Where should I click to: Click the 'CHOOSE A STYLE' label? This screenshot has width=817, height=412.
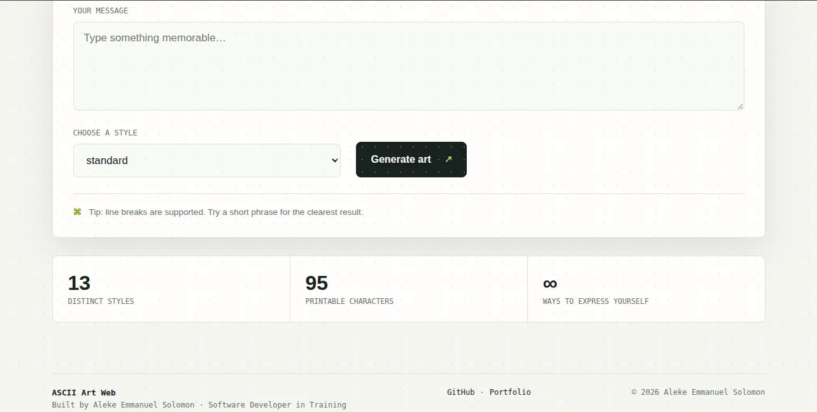[105, 133]
